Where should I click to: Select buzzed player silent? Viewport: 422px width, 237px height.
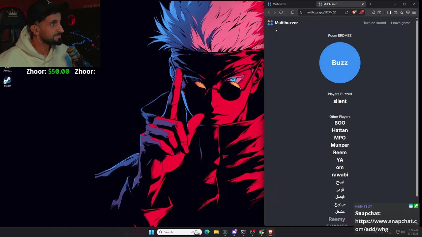[x=340, y=101]
